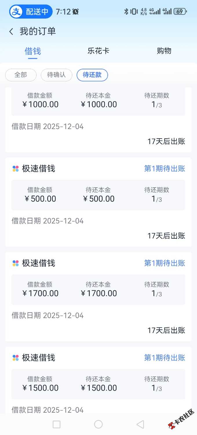197x435 pixels.
Task: Tap the battery level indicator
Action: click(x=180, y=12)
